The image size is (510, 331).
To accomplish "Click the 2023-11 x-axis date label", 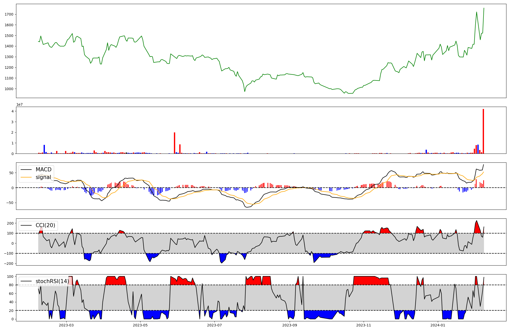I will (364, 325).
